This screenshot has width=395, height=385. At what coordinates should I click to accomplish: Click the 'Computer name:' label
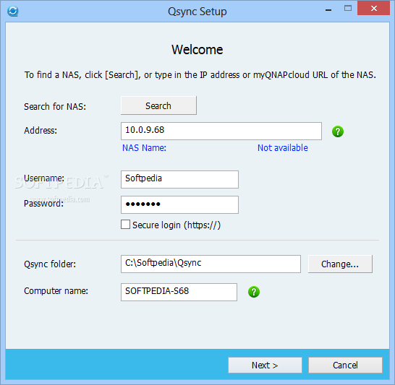click(x=56, y=290)
